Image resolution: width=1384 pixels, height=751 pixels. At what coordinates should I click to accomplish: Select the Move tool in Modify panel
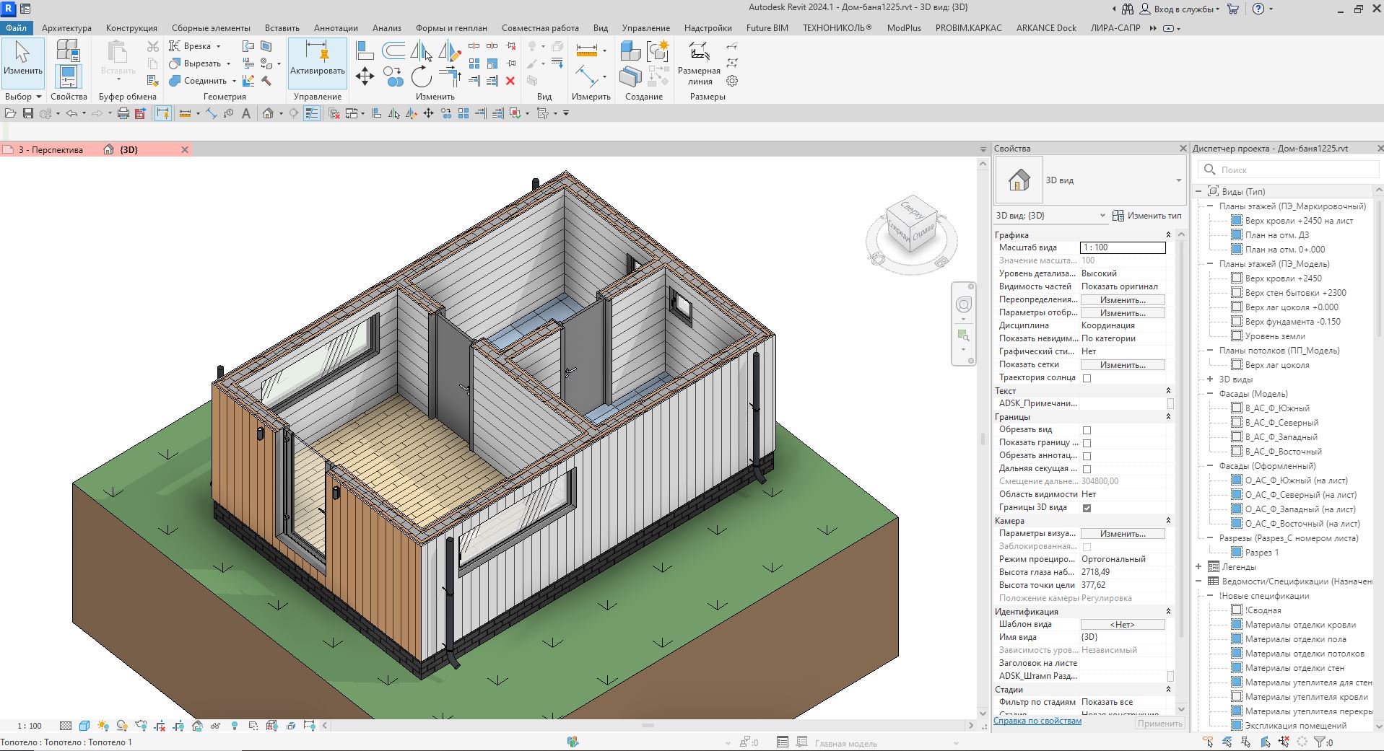coord(365,76)
